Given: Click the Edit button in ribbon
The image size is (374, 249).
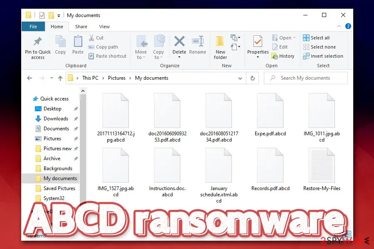Looking at the screenshot, I should click(280, 47).
